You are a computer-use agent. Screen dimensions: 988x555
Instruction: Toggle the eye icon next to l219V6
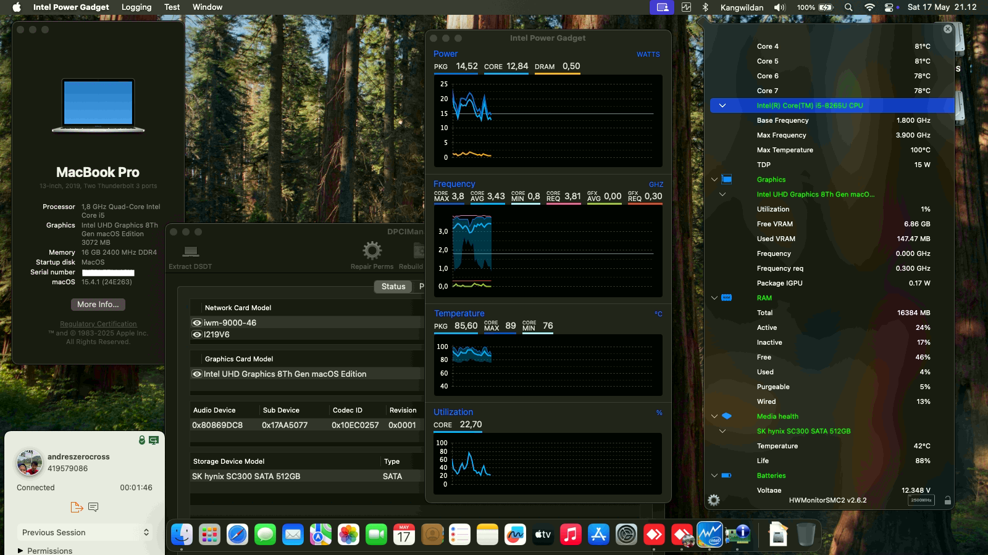coord(196,334)
